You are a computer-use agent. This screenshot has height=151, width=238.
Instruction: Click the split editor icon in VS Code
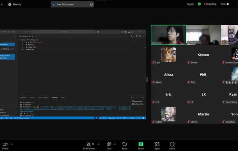coord(140,36)
